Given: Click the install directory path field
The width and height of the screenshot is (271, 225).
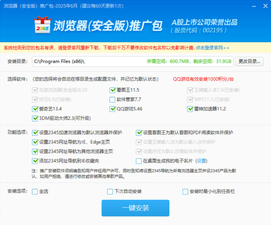Looking at the screenshot, I should click(88, 62).
